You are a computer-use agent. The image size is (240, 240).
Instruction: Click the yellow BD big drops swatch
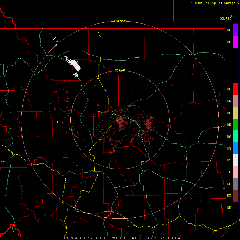point(235,113)
